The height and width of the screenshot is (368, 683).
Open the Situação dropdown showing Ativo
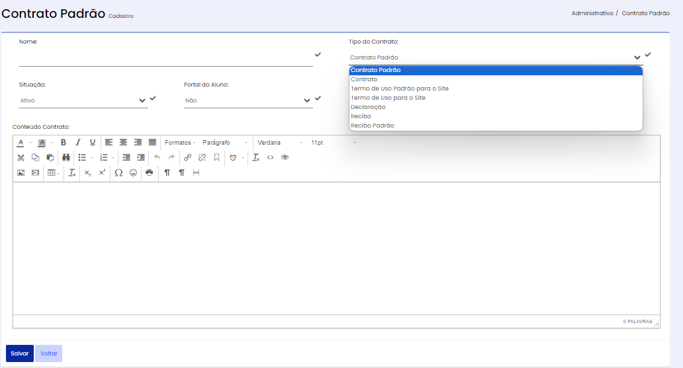[x=83, y=100]
